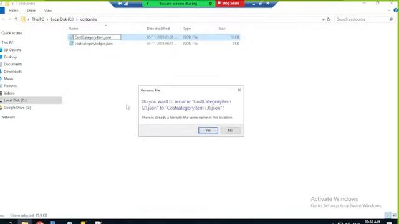Screen dimensions: 399x224
Task: Open the blue File menu button
Action: [2, 11]
